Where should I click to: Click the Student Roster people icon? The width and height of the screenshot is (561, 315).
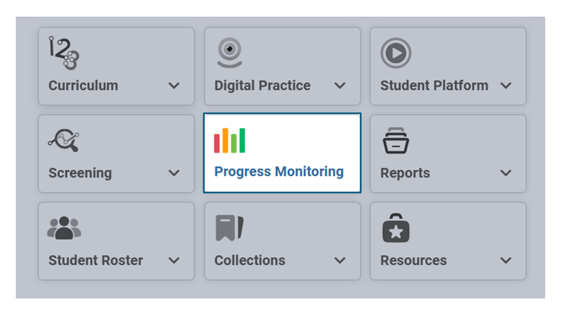tap(64, 228)
